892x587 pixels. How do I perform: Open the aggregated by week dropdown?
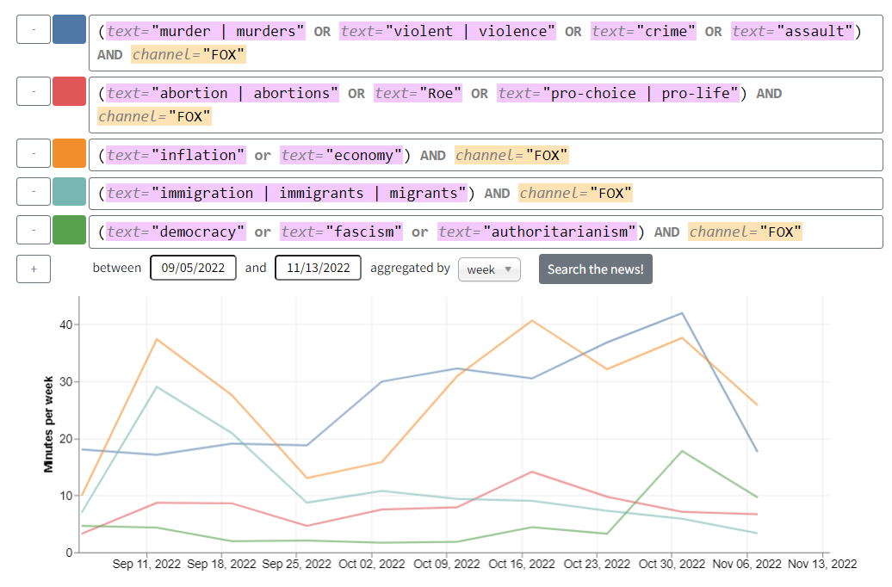point(489,269)
